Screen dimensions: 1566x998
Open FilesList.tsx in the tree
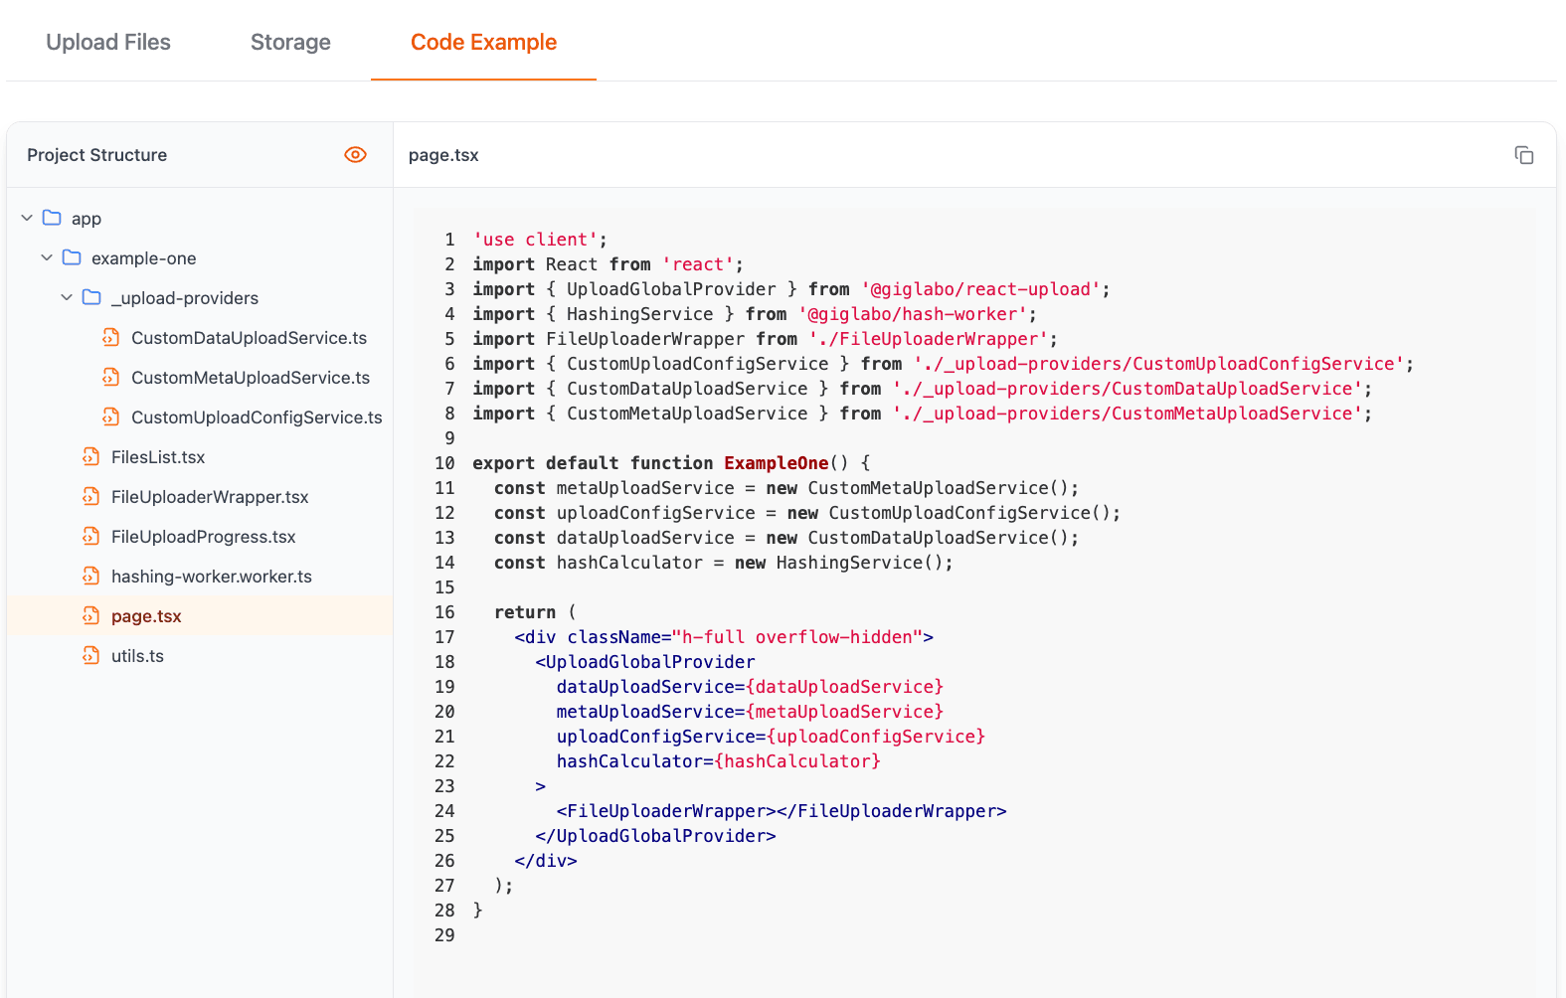158,457
